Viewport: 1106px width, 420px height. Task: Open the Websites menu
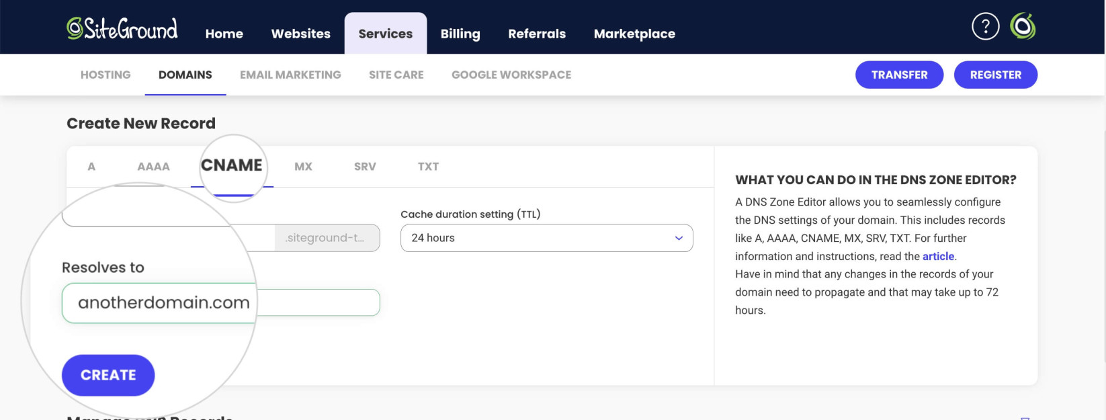pyautogui.click(x=300, y=34)
